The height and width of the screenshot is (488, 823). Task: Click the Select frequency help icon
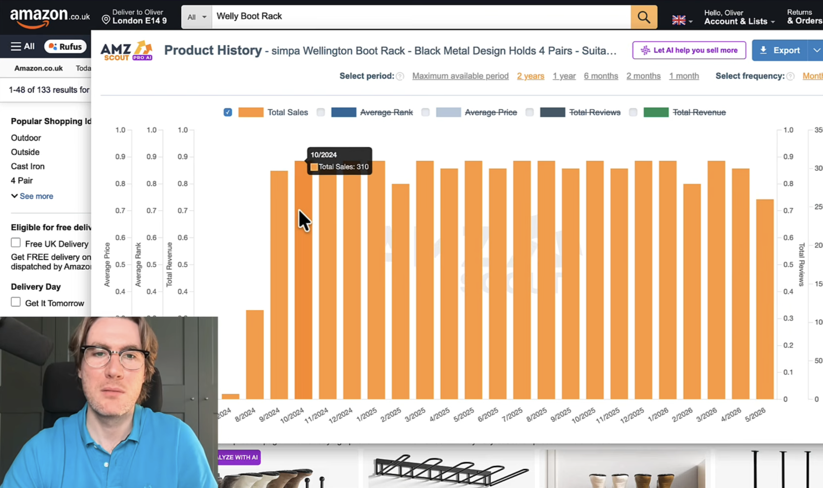point(790,76)
